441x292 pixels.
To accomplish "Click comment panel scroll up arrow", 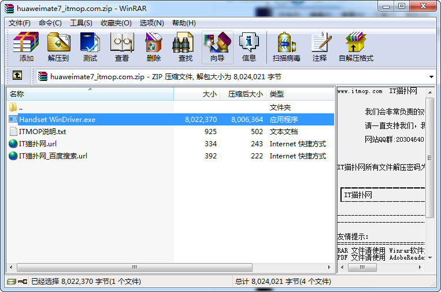I will [430, 92].
